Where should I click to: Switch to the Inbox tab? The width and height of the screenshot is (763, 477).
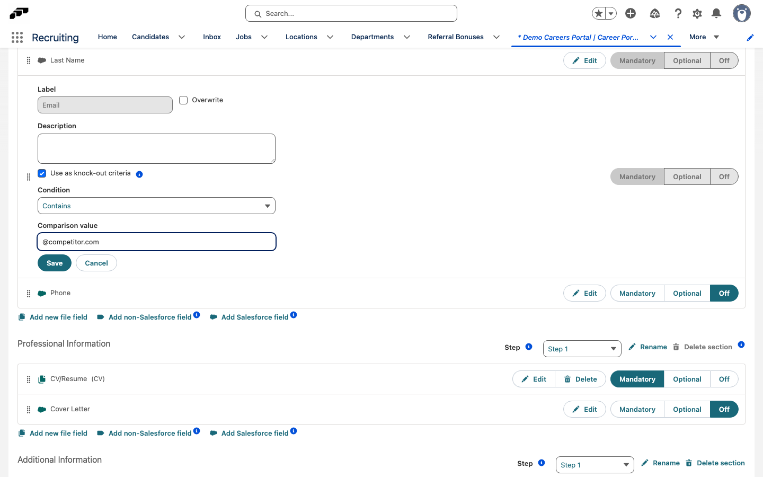(212, 37)
